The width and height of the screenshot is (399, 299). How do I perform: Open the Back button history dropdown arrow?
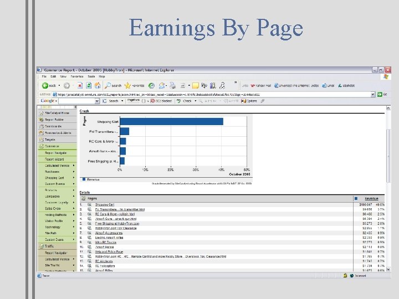(x=59, y=86)
